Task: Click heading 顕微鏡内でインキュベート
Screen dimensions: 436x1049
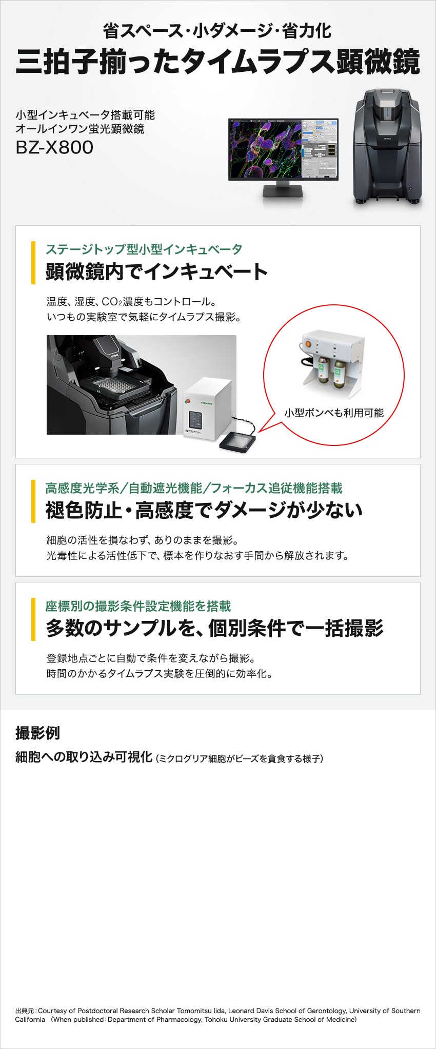Action: 156,271
